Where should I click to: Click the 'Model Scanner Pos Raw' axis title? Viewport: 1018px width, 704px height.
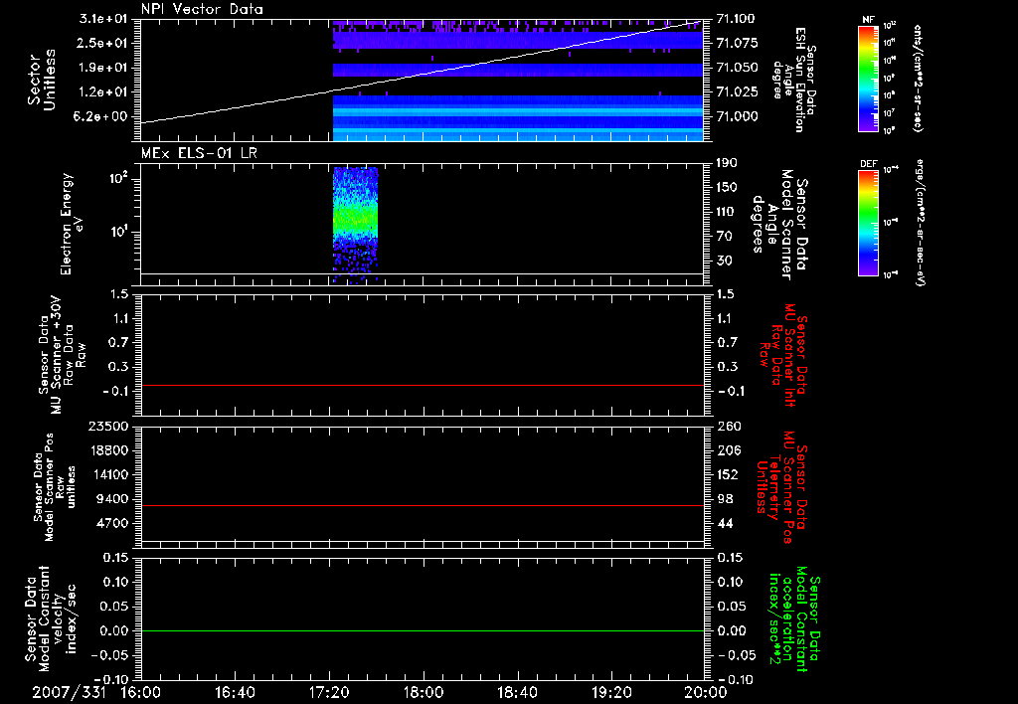click(55, 487)
